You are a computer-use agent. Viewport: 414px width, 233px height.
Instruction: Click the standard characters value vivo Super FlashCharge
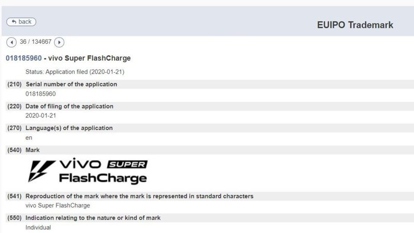[x=57, y=205]
